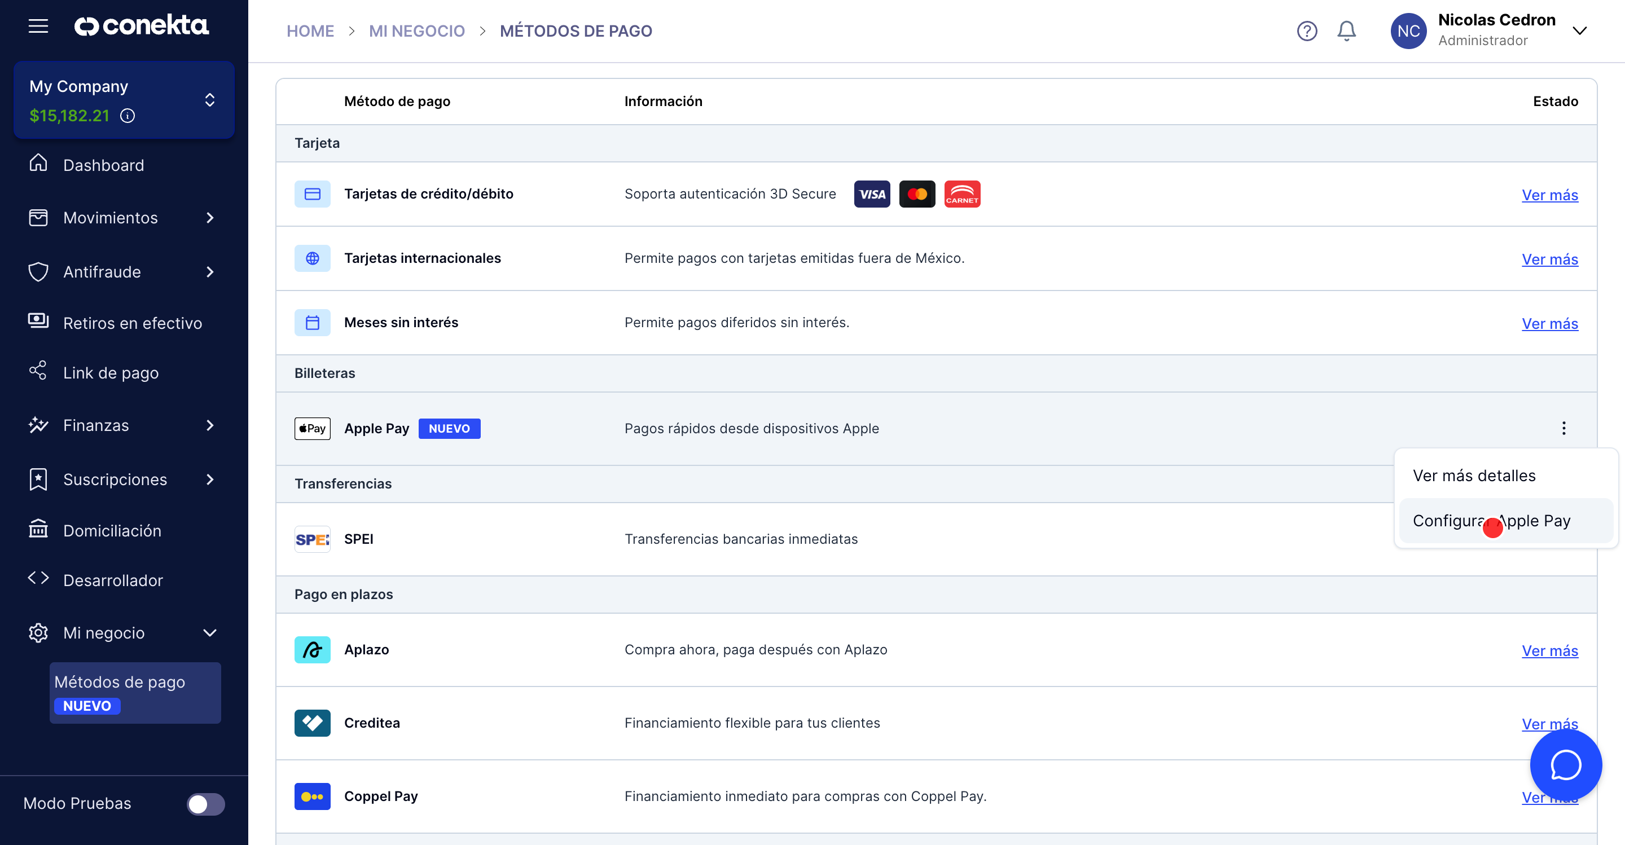Go to MI NEGOCIO breadcrumb
This screenshot has height=845, width=1625.
click(x=416, y=31)
